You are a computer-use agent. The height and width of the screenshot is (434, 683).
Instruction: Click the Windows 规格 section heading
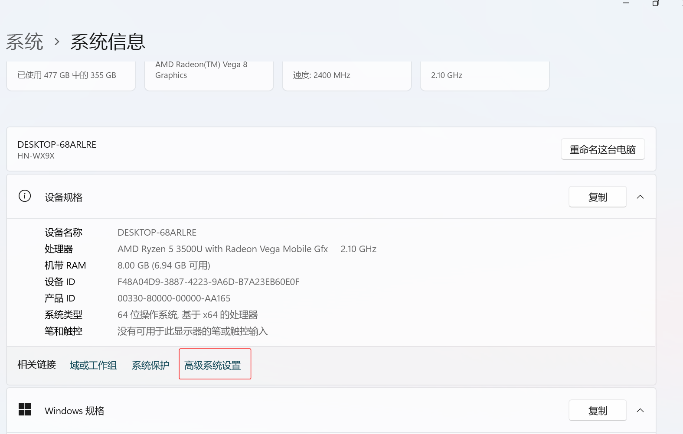pos(75,411)
